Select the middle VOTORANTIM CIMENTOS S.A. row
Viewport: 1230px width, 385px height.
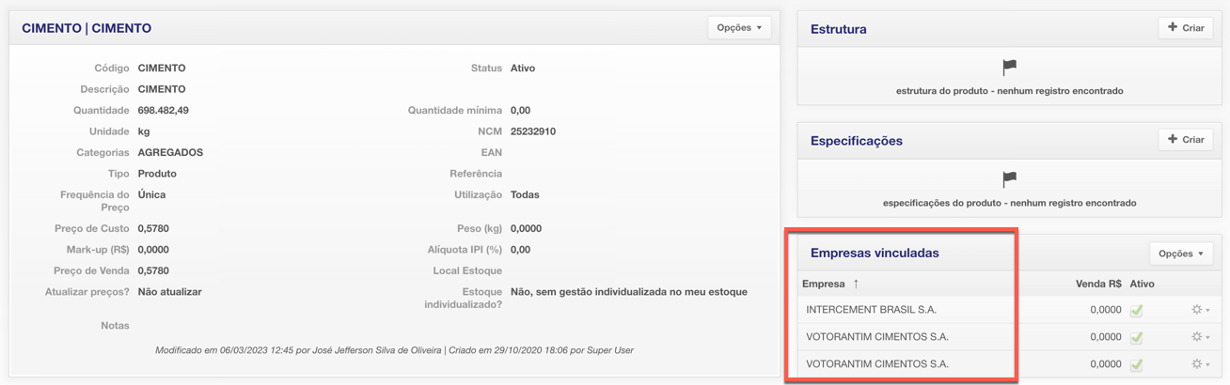876,337
